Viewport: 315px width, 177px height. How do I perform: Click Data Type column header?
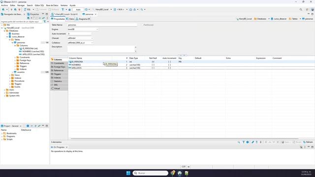point(133,58)
